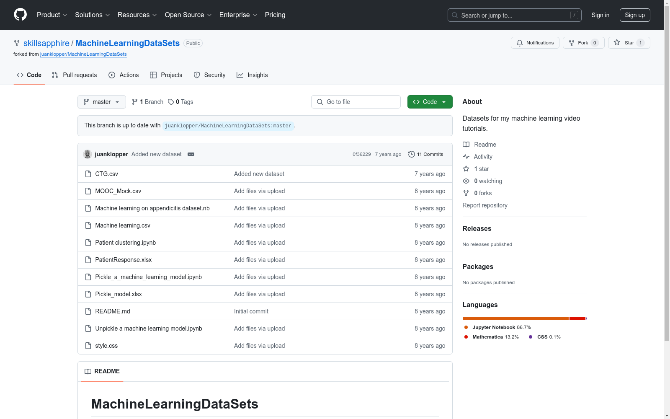Open the Insights tab
This screenshot has width=670, height=419.
pos(252,75)
